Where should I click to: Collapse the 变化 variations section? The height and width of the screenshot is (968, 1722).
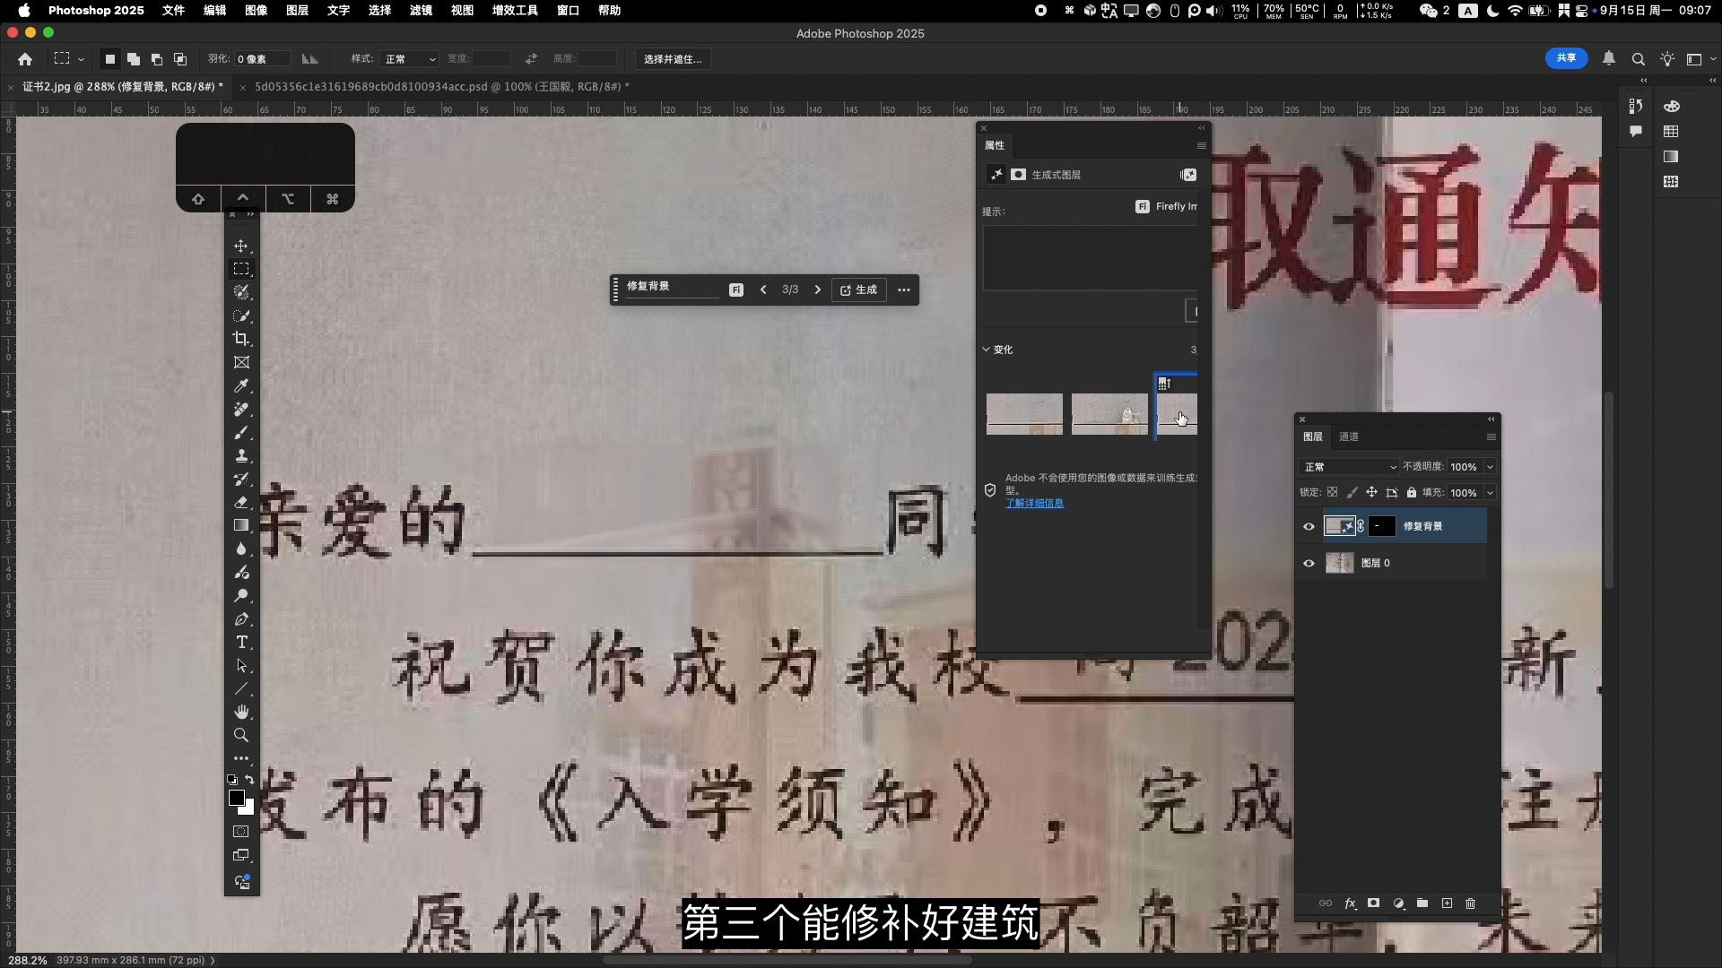coord(987,350)
